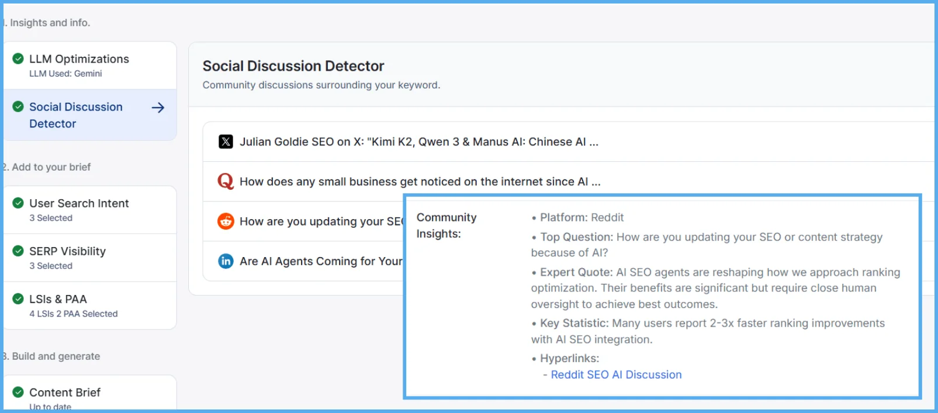938x413 pixels.
Task: Expand the Are AI Agents Coming row
Action: point(320,261)
